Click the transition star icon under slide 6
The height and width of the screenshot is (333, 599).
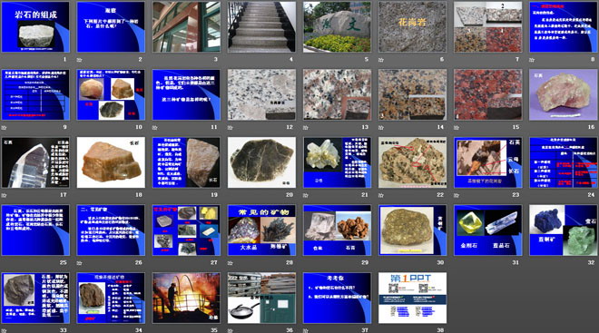[381, 60]
